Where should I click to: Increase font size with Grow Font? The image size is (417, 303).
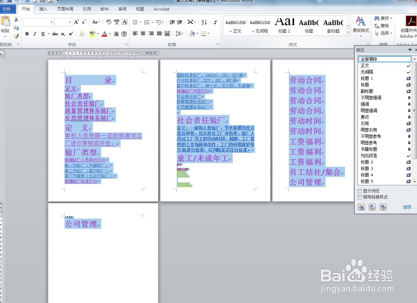[x=76, y=22]
